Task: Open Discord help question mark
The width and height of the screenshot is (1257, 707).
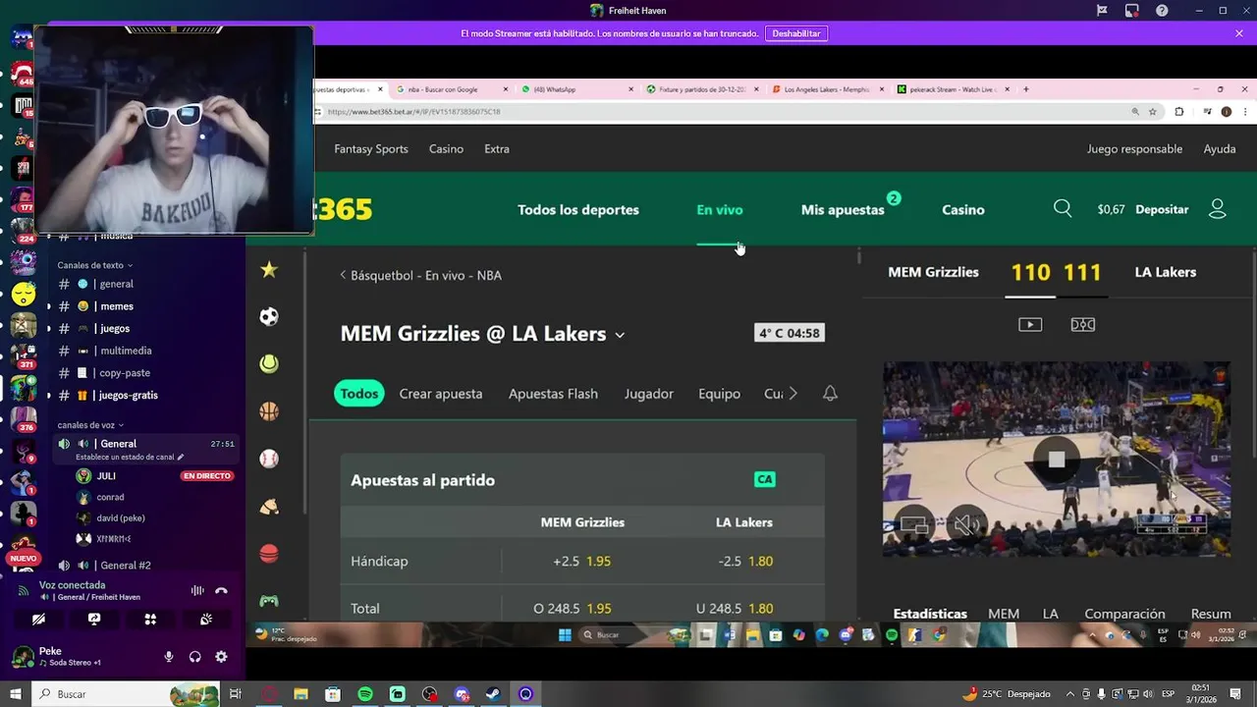Action: (1162, 11)
